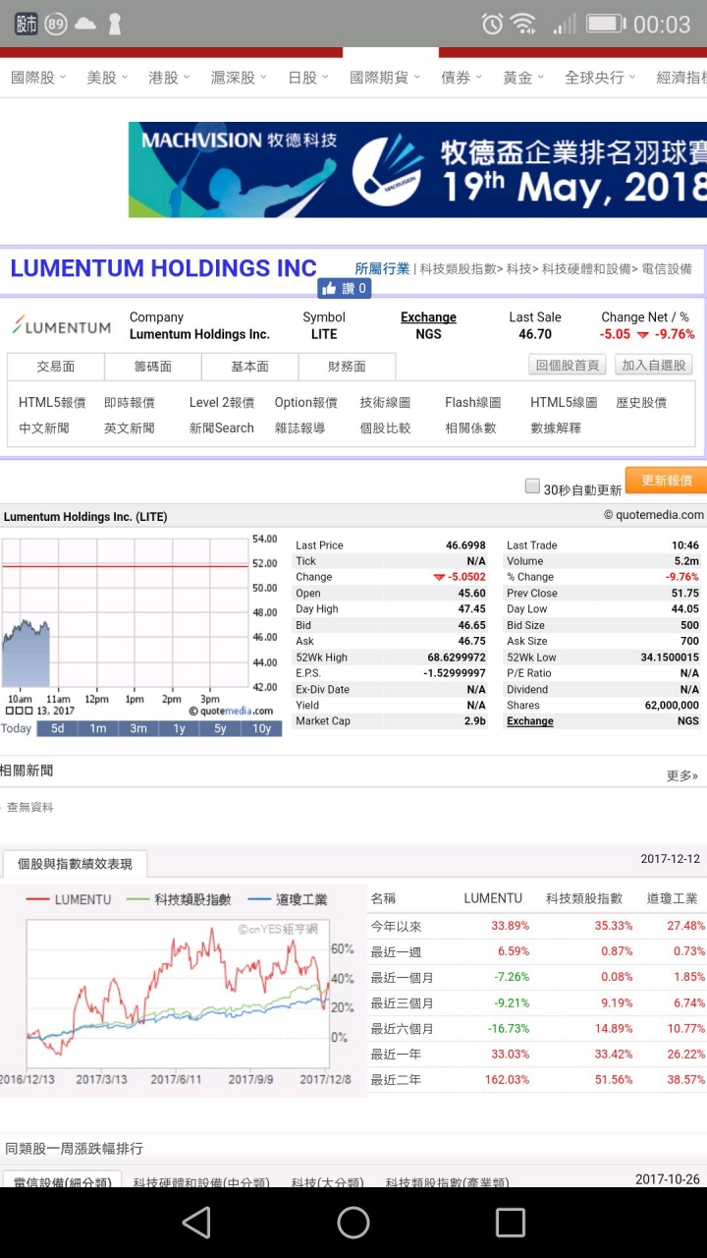
Task: Tap the Android recent apps square
Action: 511,1223
